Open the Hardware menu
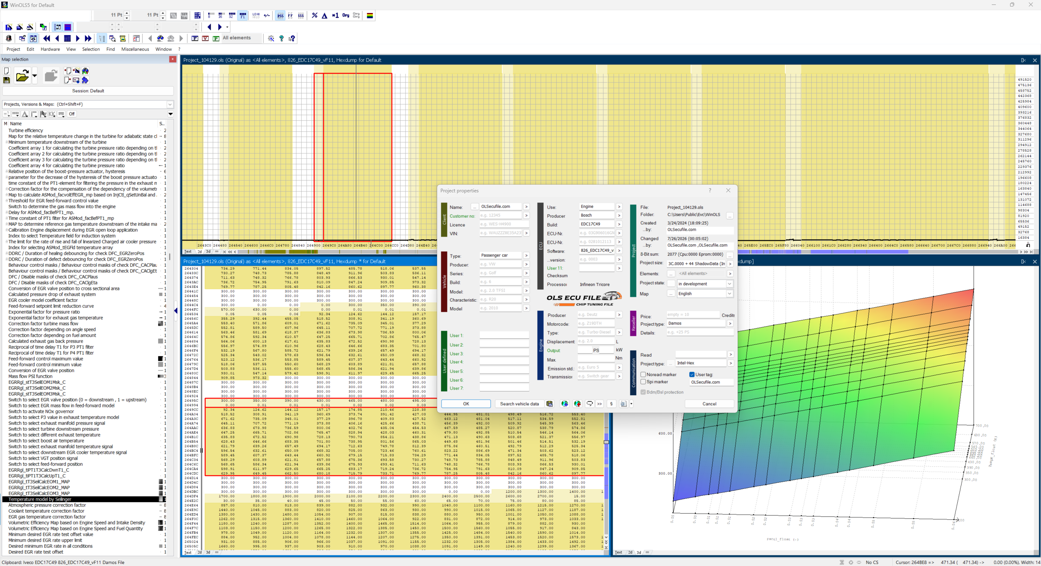The height and width of the screenshot is (566, 1041). [50, 49]
